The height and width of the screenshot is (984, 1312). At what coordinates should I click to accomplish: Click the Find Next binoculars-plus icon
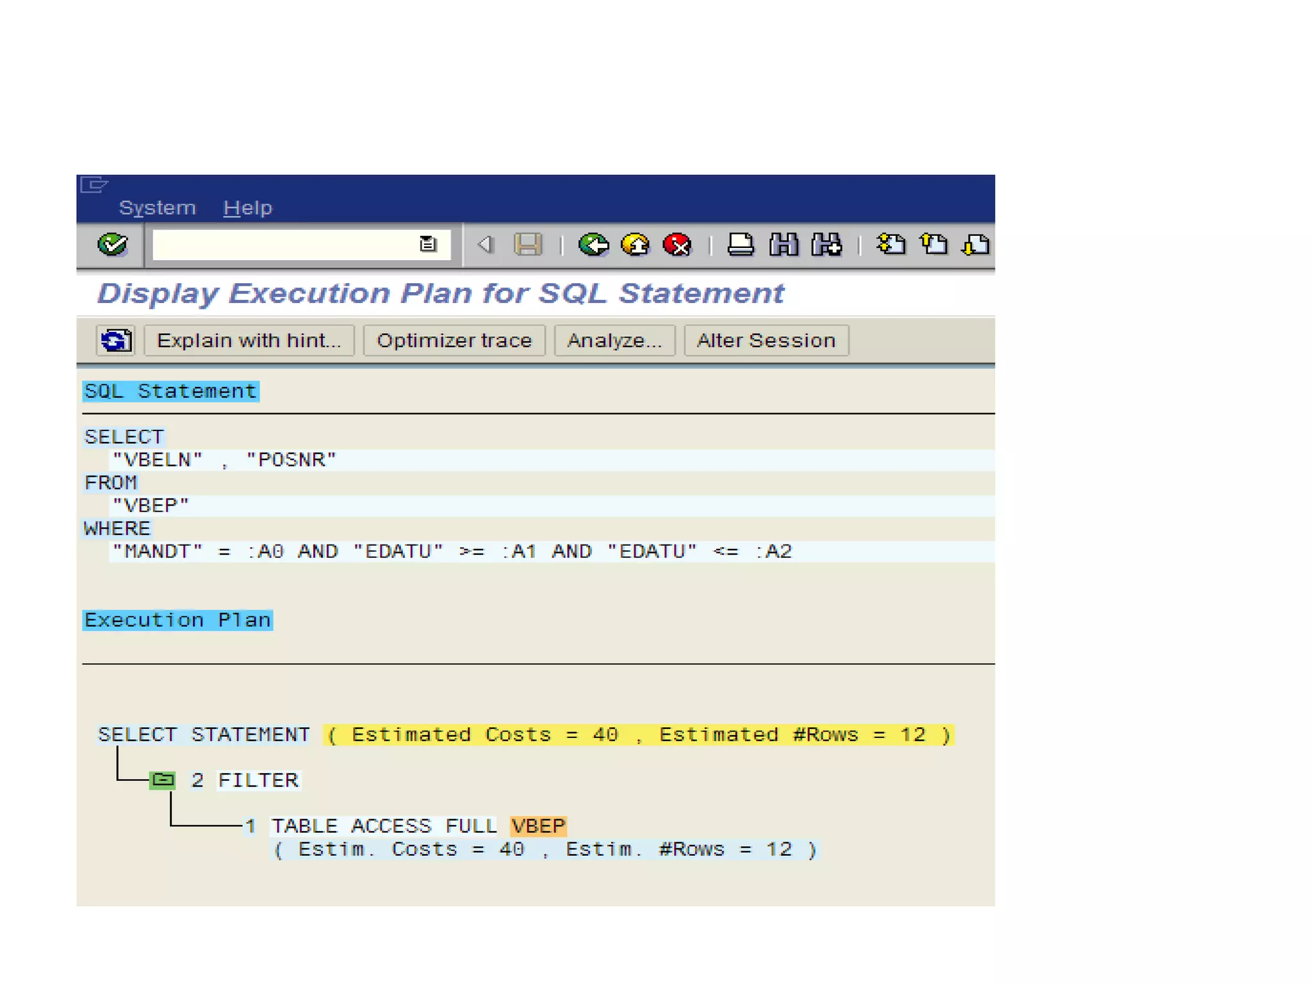(826, 244)
